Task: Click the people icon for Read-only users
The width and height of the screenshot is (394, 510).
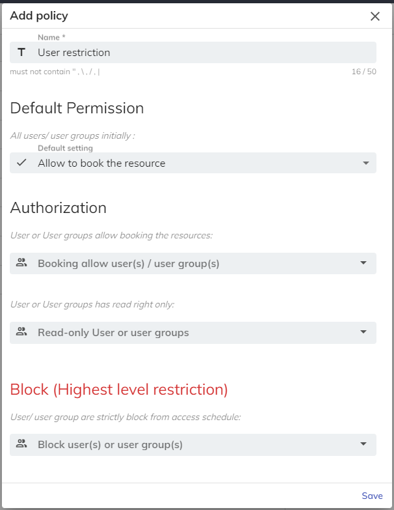Action: [21, 332]
